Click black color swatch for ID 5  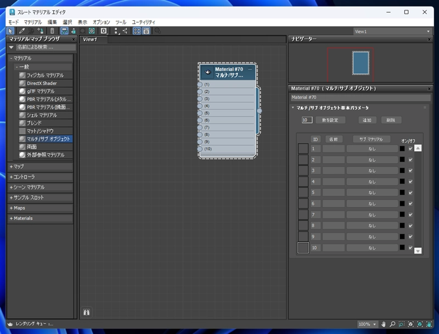point(402,193)
